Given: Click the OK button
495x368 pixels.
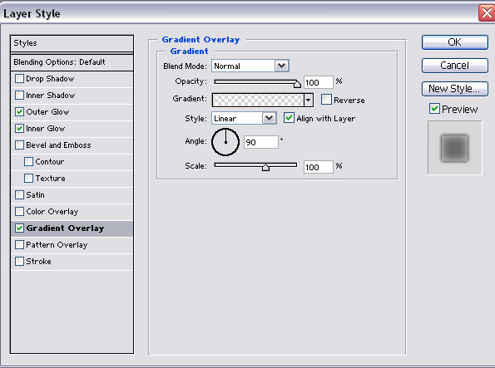Looking at the screenshot, I should [454, 42].
